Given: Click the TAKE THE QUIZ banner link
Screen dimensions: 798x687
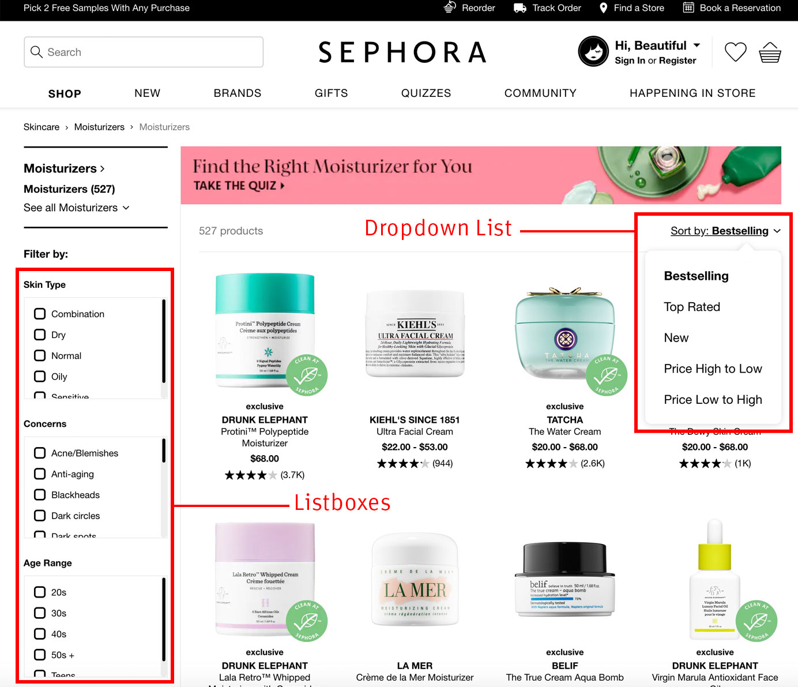Looking at the screenshot, I should (x=239, y=186).
